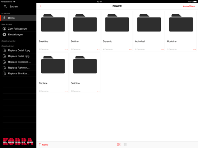The image size is (198, 148).
Task: Open the Moduline folder
Action: 181,31
